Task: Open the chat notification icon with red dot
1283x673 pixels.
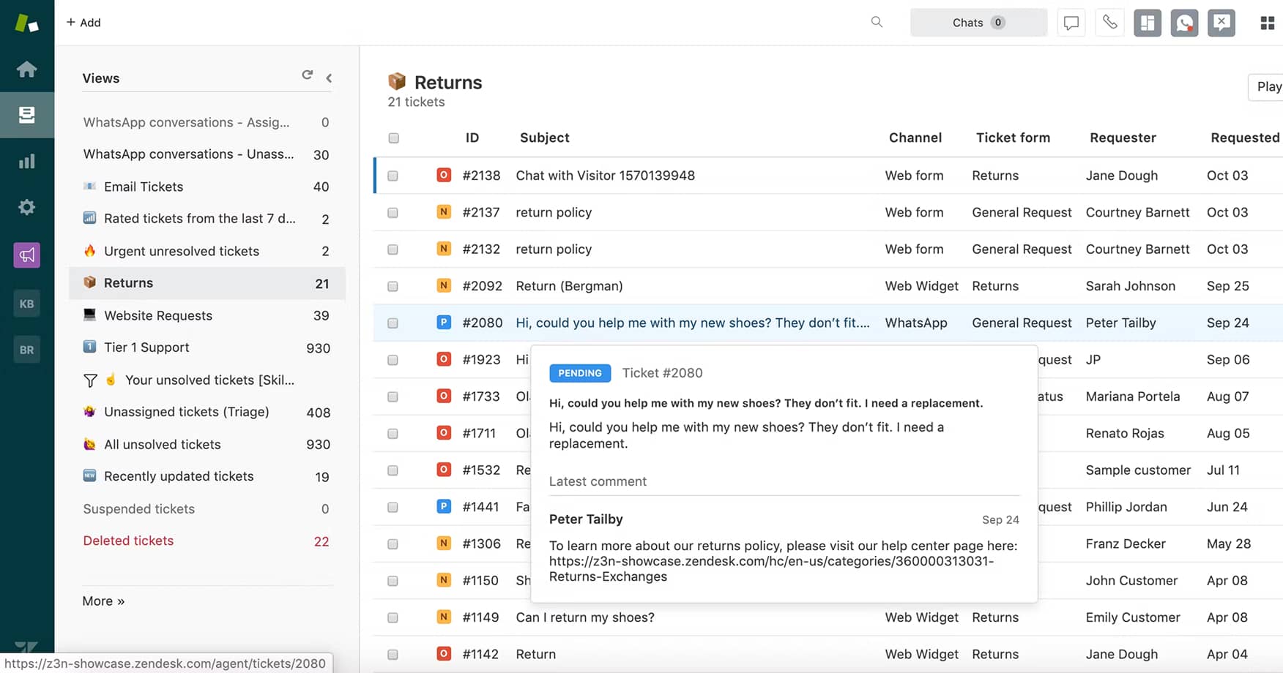Action: click(1184, 23)
